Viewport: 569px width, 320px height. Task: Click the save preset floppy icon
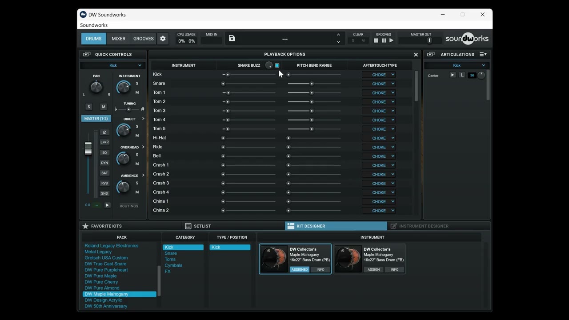pyautogui.click(x=232, y=38)
